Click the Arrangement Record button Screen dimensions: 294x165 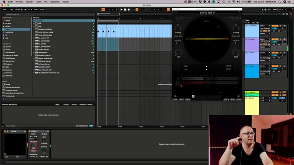tap(129, 10)
